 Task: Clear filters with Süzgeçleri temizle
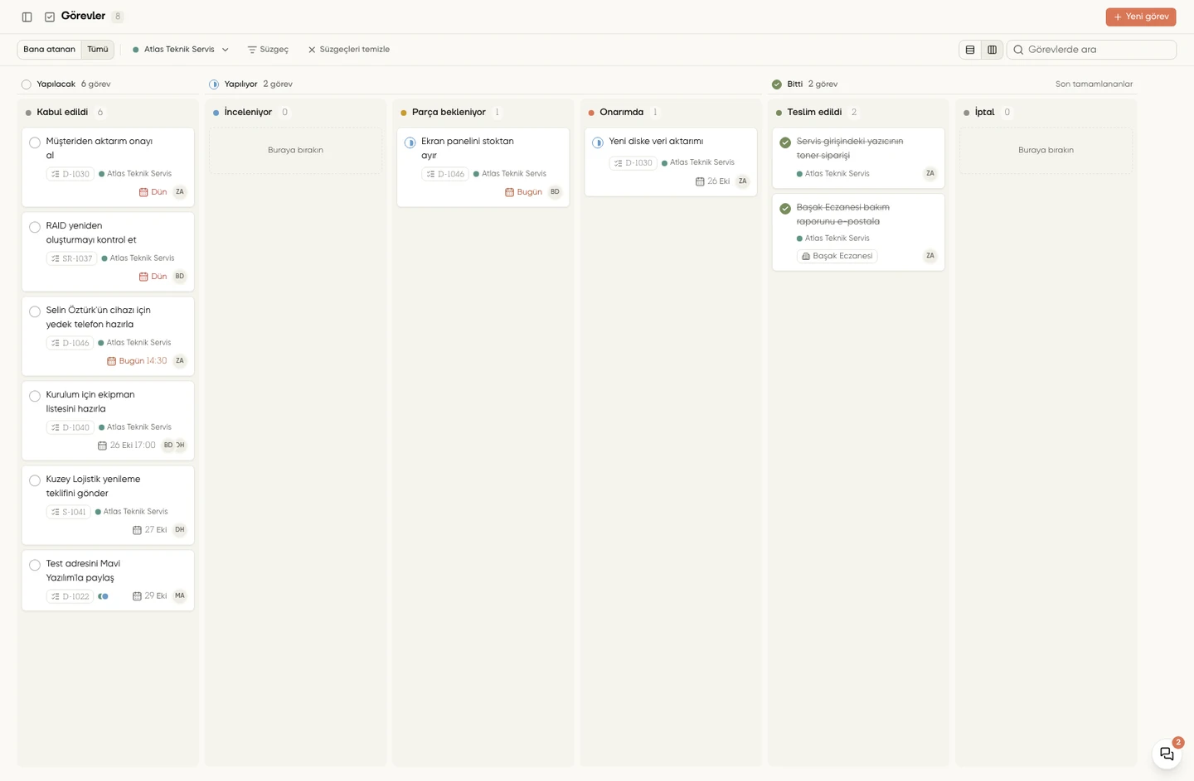point(348,50)
